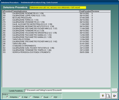Choose the Stampa radio option
This screenshot has height=100, width=119.
(x=31, y=97)
